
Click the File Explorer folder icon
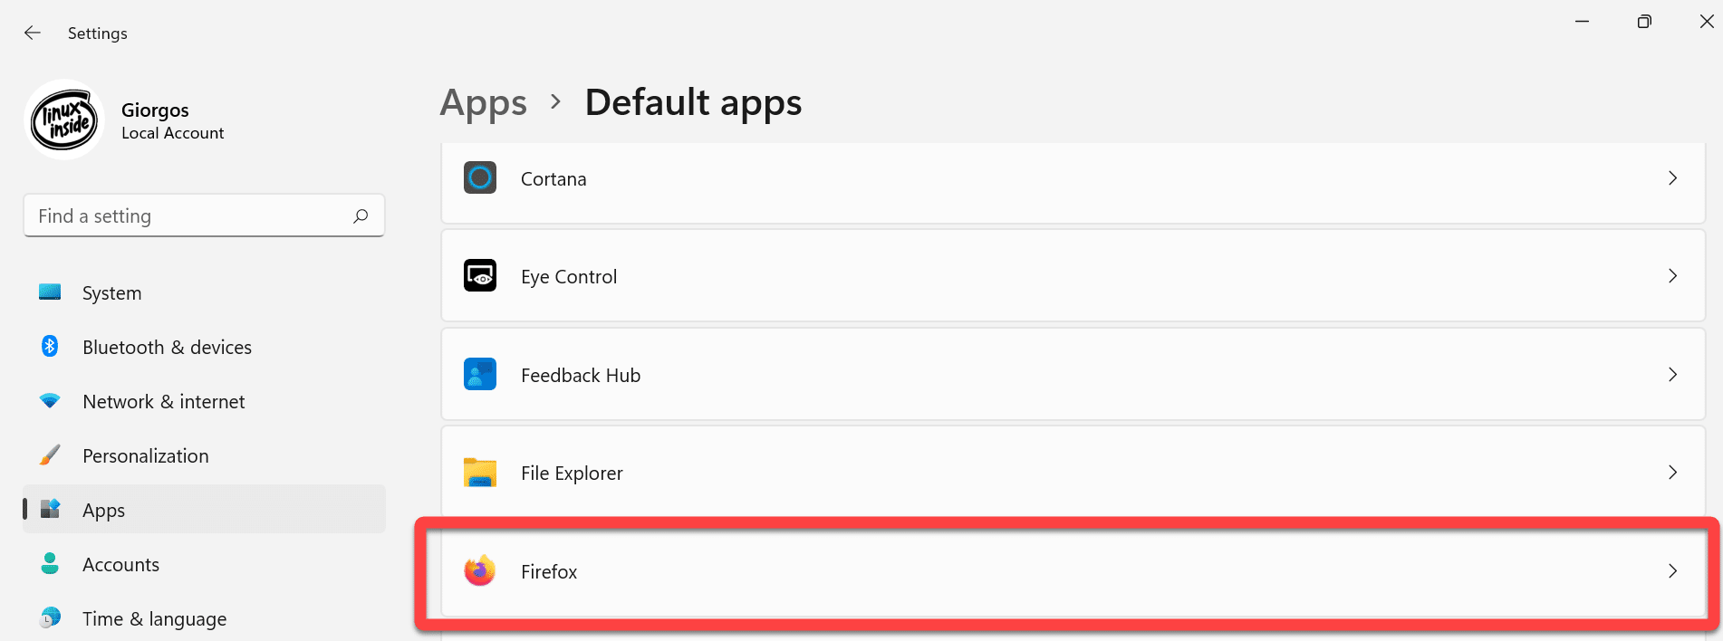click(x=480, y=473)
